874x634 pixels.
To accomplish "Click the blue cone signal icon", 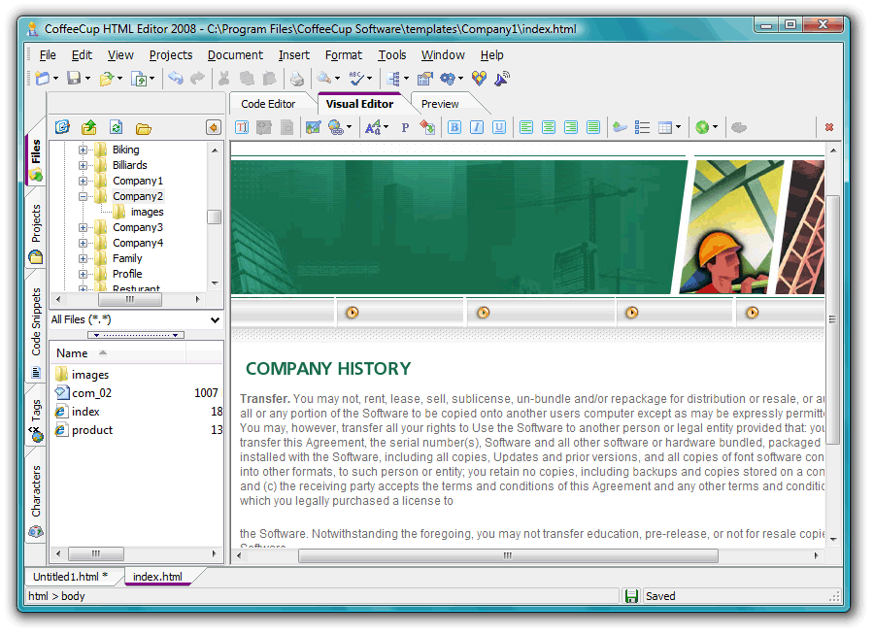I will click(x=502, y=79).
